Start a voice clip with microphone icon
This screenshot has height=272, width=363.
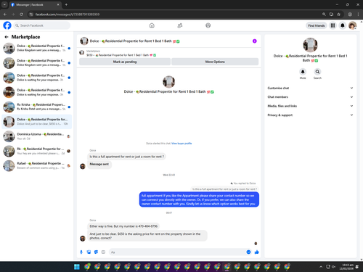(81, 252)
